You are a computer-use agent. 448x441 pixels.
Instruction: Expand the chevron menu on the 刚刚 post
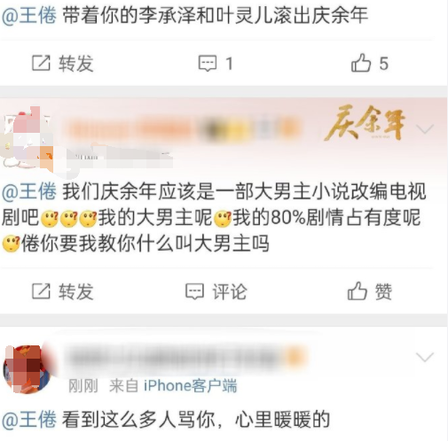(425, 357)
